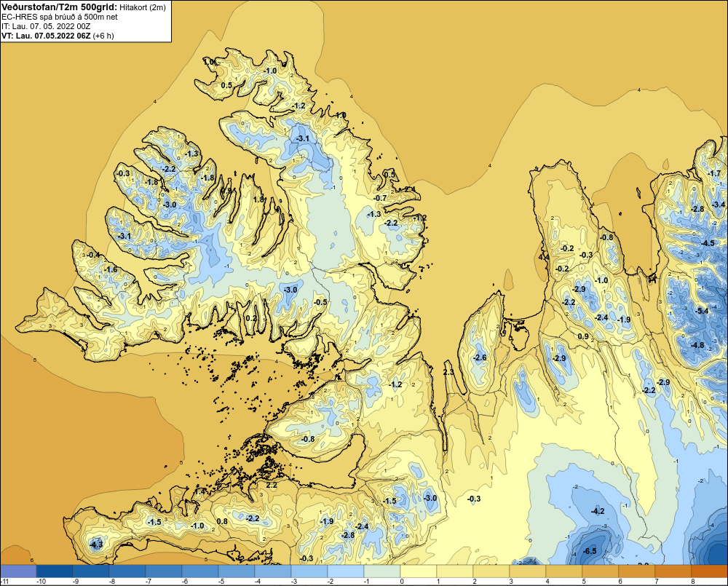Click the '-3.4' temperature value
This screenshot has width=728, height=586.
(x=719, y=205)
